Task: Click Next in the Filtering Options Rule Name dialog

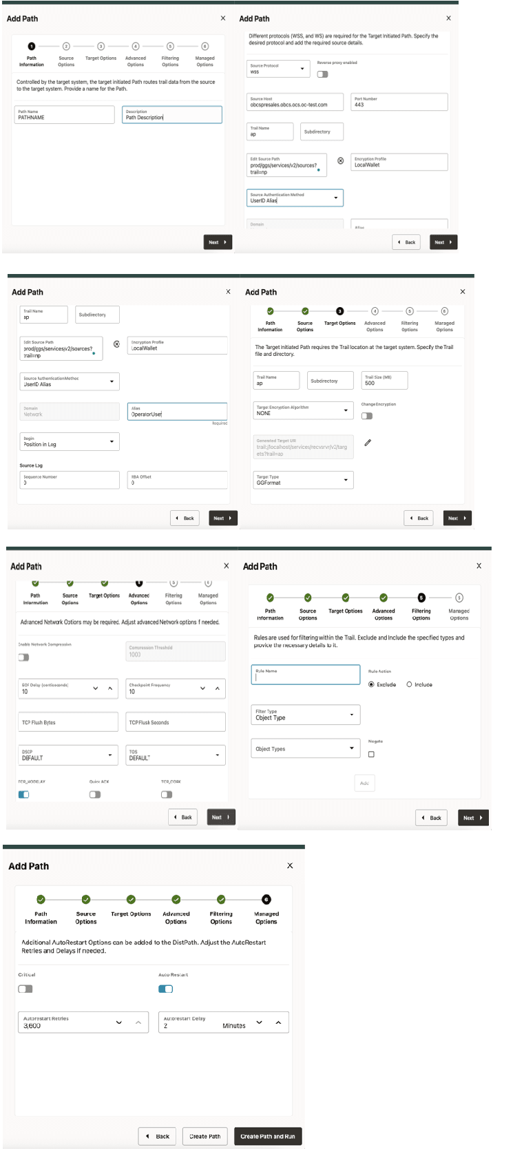Action: [472, 818]
